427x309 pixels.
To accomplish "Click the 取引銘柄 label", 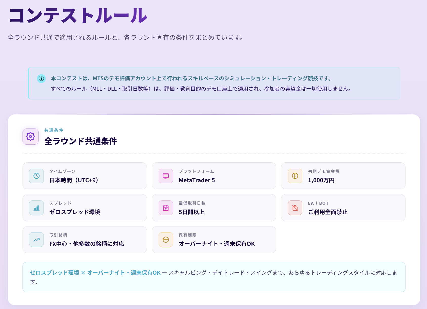I will (x=58, y=235).
